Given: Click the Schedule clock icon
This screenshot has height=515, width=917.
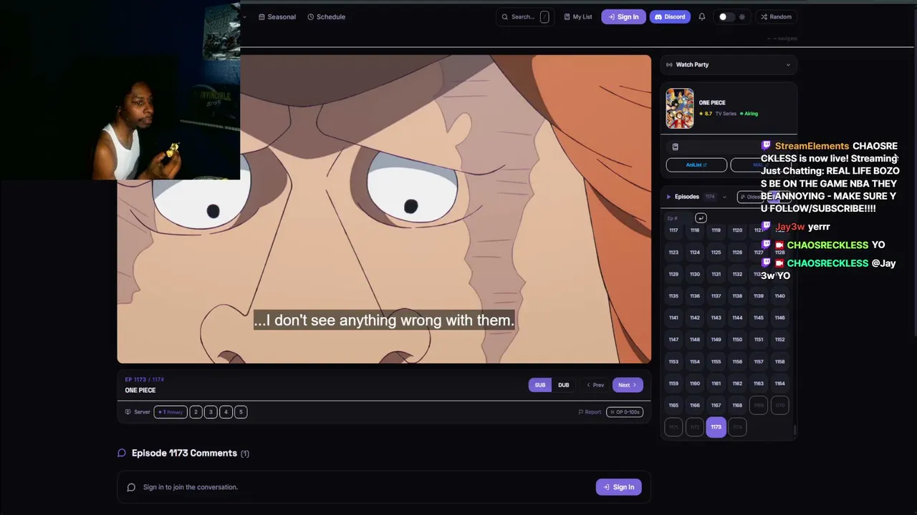Looking at the screenshot, I should [311, 16].
